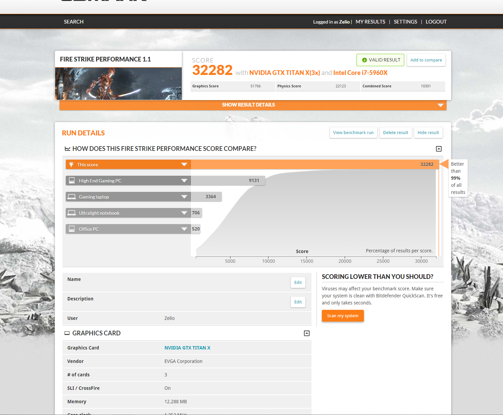Click the 3364 Gaming laptop bar
Viewport: 503px width, 415px height.
tap(206, 197)
